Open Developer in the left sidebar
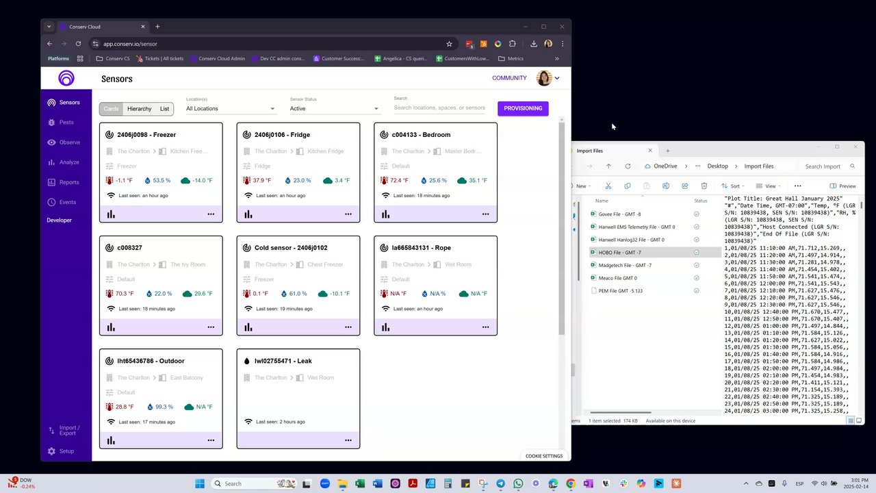This screenshot has height=493, width=876. pos(59,220)
